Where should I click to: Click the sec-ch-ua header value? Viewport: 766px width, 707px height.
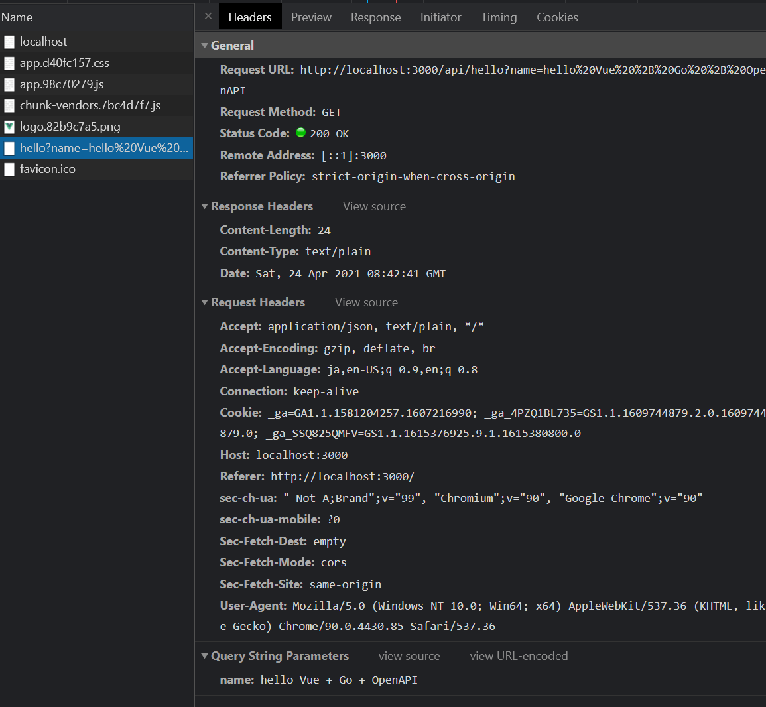click(x=492, y=498)
